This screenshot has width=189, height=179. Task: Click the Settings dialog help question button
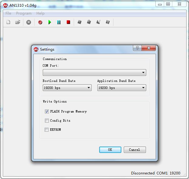pos(137,48)
